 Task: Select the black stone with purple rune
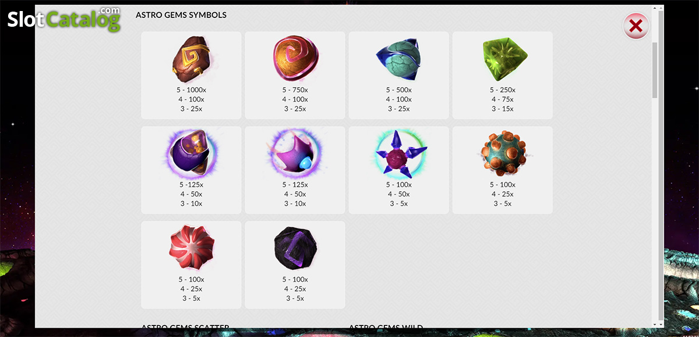pyautogui.click(x=295, y=249)
